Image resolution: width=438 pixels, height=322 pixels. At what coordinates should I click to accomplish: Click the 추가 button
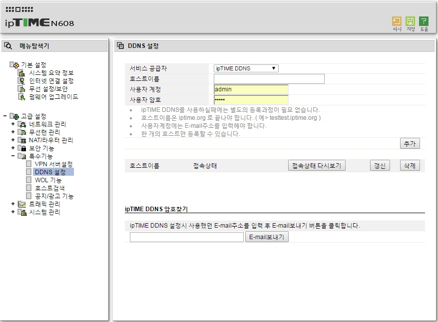pyautogui.click(x=410, y=144)
